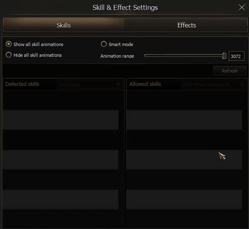249x229 pixels.
Task: Click the middle of the Animation range track
Action: [184, 56]
